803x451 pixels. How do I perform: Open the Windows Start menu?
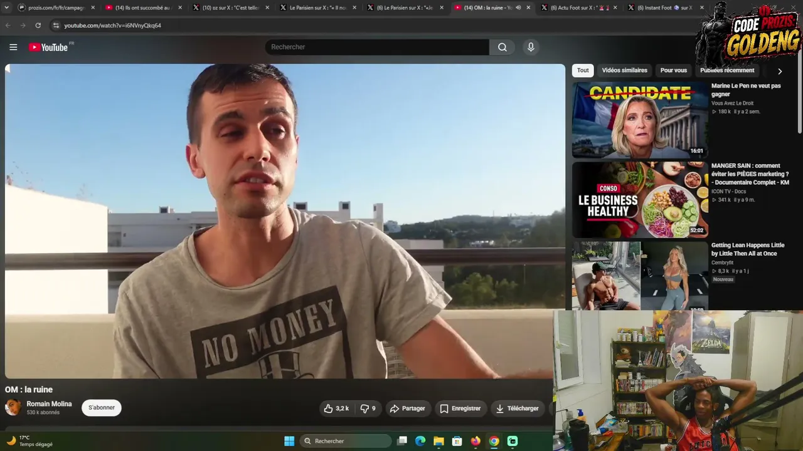pos(289,441)
